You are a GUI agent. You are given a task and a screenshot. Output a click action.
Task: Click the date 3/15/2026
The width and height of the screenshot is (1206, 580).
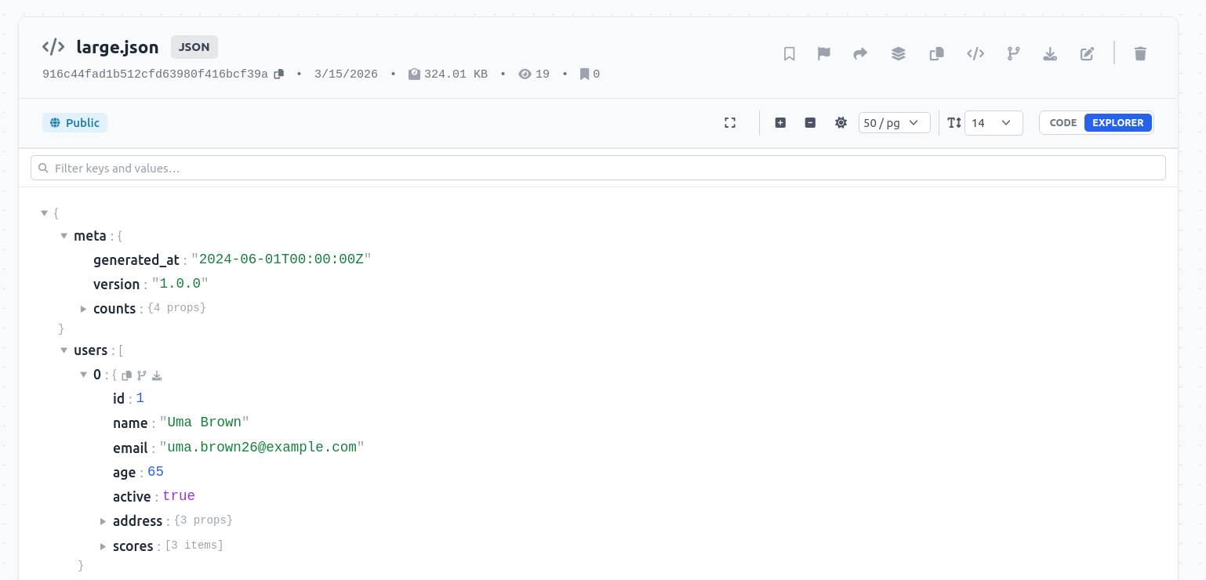point(346,74)
